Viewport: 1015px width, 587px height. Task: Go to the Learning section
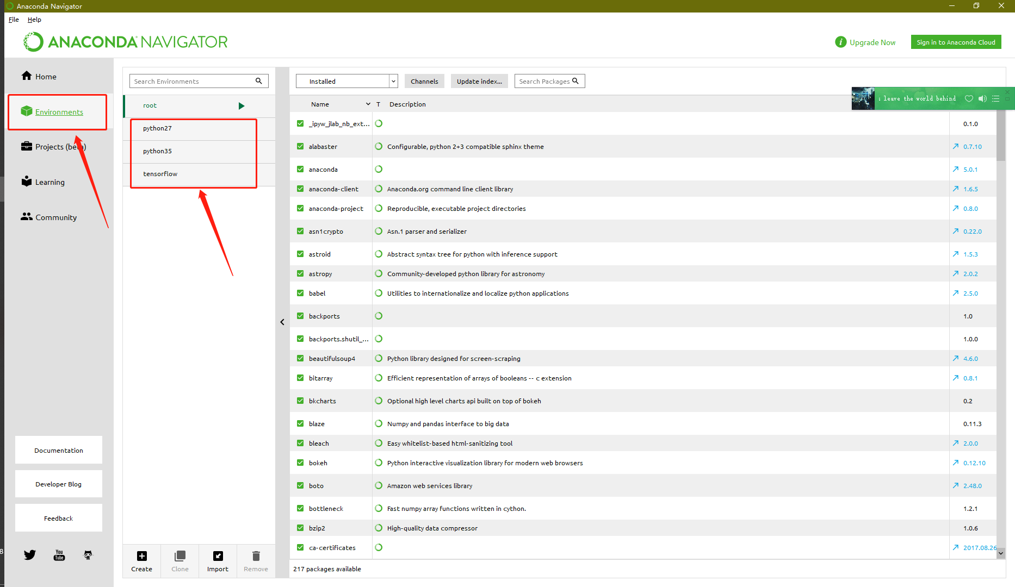coord(49,182)
